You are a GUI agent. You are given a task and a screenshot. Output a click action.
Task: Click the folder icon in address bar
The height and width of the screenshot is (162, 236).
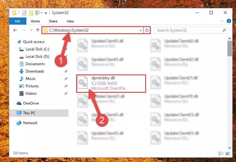pyautogui.click(x=45, y=30)
